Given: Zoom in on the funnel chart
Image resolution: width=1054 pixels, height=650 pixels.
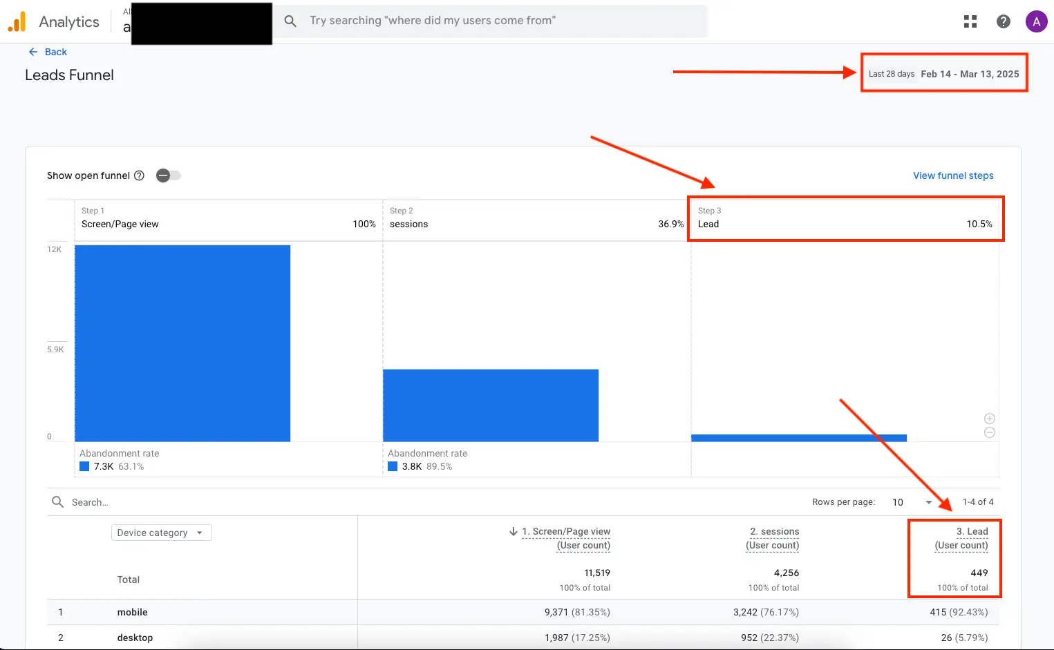Looking at the screenshot, I should pos(990,419).
